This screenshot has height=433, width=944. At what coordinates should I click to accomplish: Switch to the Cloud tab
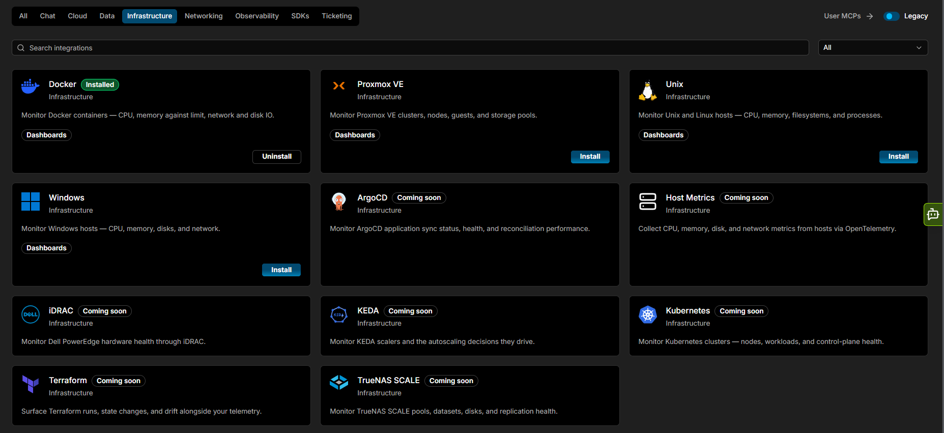click(x=77, y=16)
